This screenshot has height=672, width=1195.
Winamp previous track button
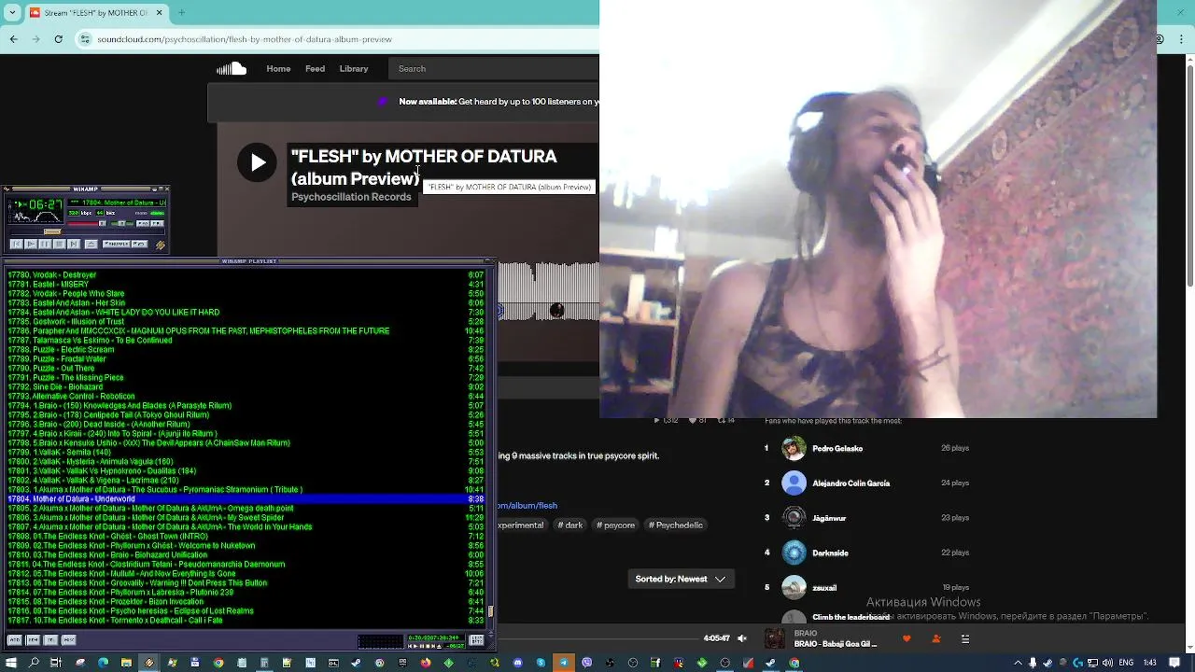pos(17,244)
